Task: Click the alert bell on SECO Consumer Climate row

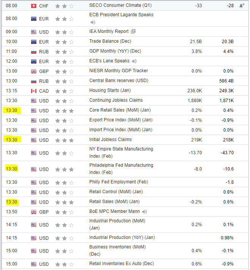Action: (x=242, y=6)
